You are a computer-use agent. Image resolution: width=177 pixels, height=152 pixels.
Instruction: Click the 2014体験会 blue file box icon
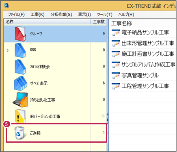[20, 67]
